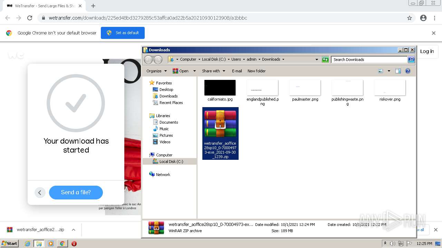Open downloaded zip in Chrome download bar
The height and width of the screenshot is (248, 442).
(x=36, y=230)
